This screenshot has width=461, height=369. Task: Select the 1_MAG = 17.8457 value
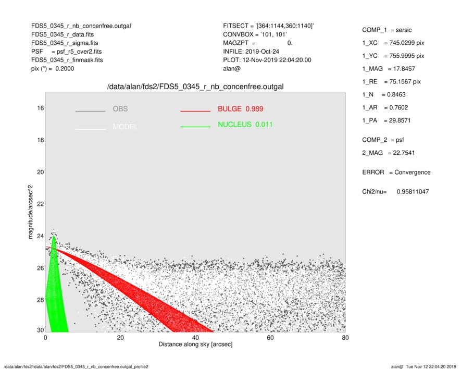[388, 68]
